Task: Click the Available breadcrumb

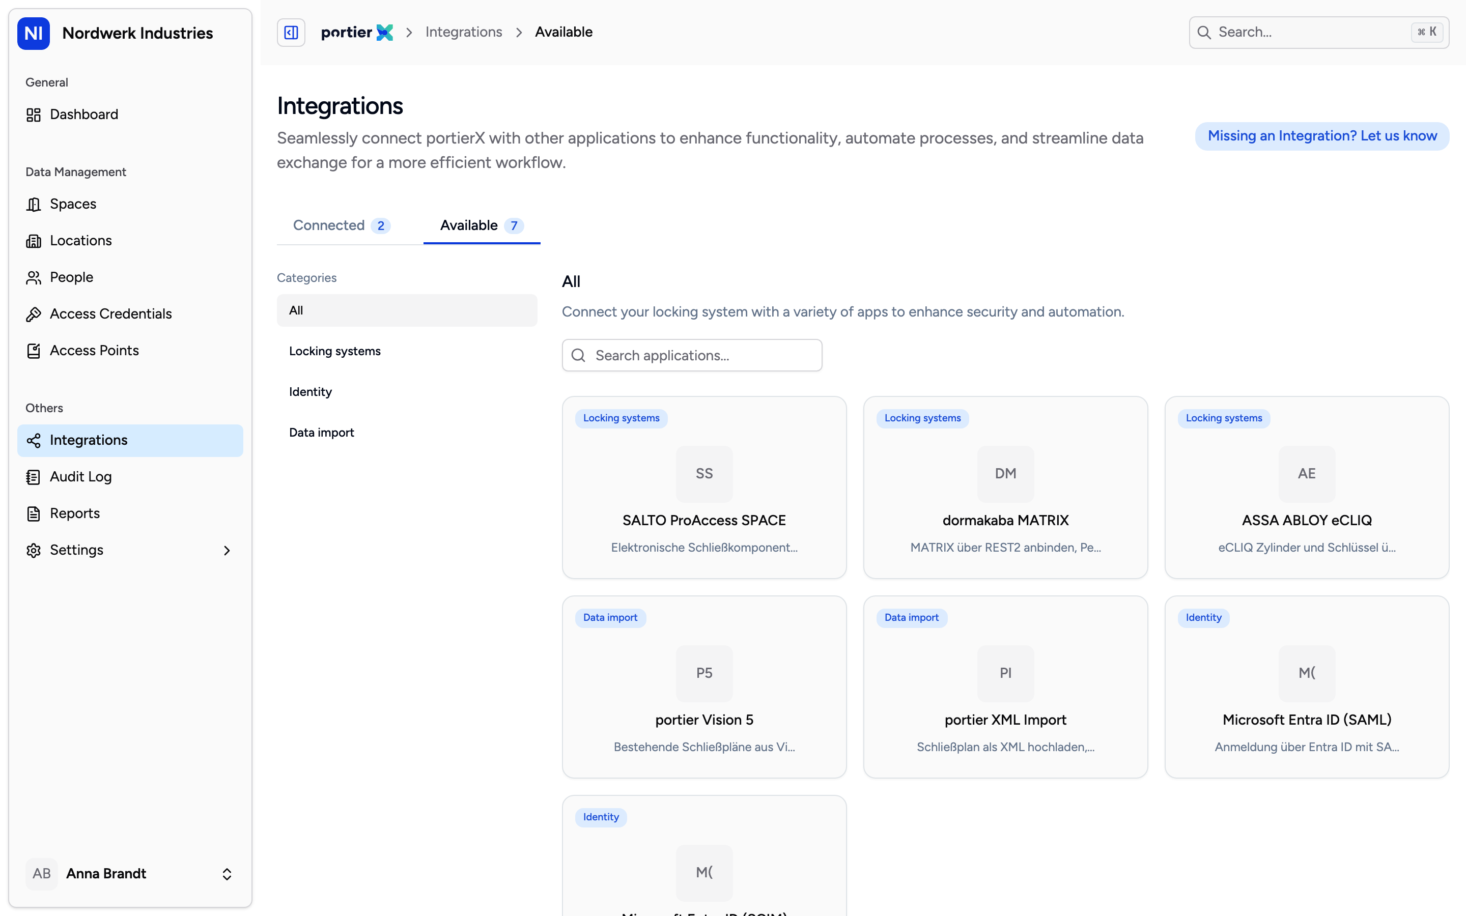Action: pos(563,32)
